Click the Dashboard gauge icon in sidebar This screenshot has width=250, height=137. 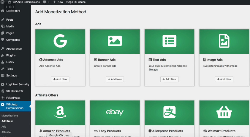click(3, 11)
